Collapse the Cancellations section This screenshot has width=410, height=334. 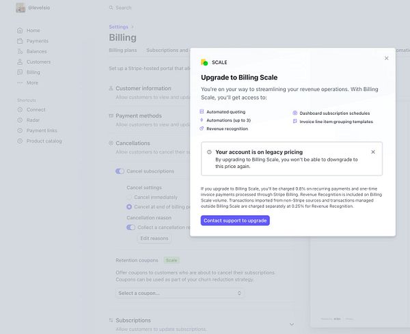click(133, 143)
